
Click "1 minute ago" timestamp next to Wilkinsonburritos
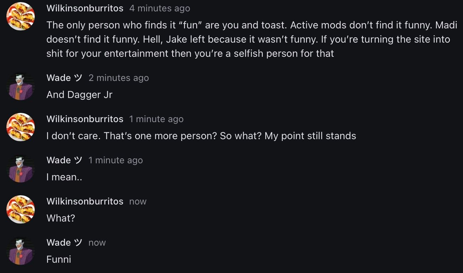[x=156, y=119]
